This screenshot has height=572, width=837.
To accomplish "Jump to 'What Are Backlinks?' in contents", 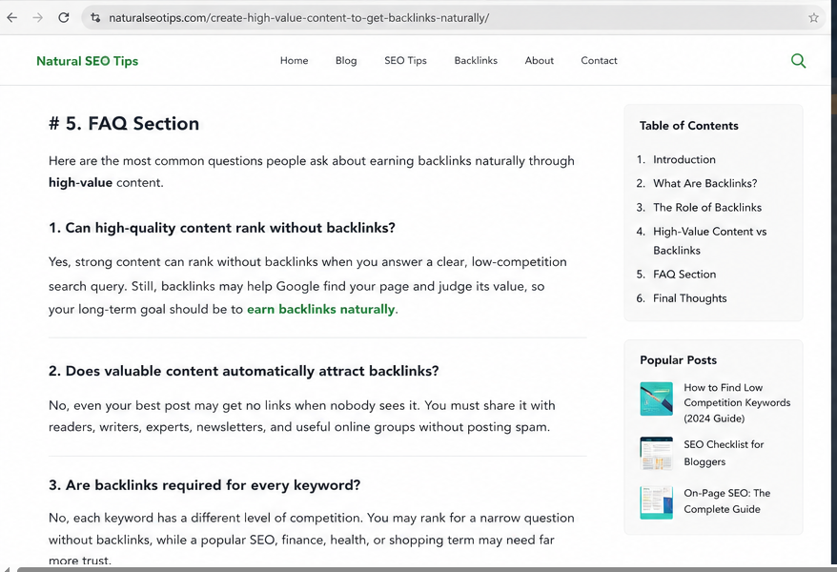I will click(x=705, y=184).
